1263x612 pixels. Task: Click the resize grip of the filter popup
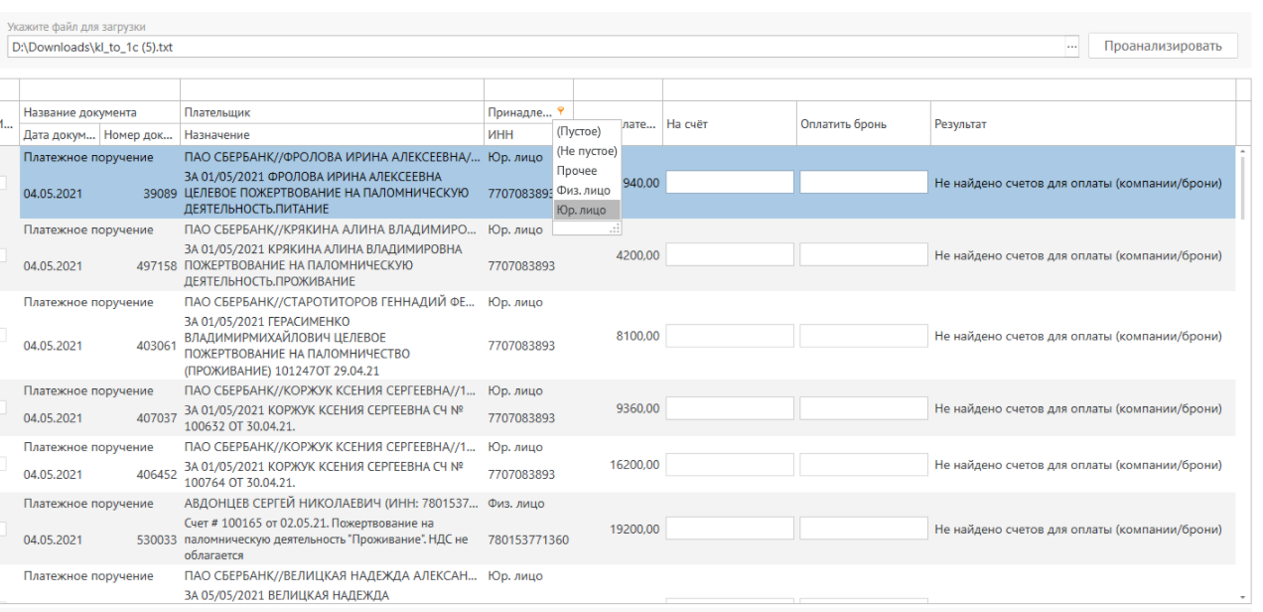pos(615,229)
